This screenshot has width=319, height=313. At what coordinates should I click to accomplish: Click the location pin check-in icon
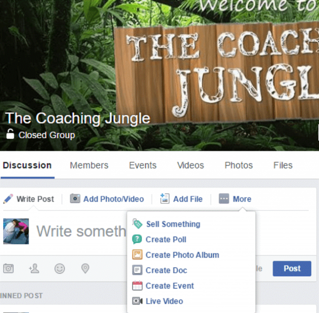pos(85,268)
